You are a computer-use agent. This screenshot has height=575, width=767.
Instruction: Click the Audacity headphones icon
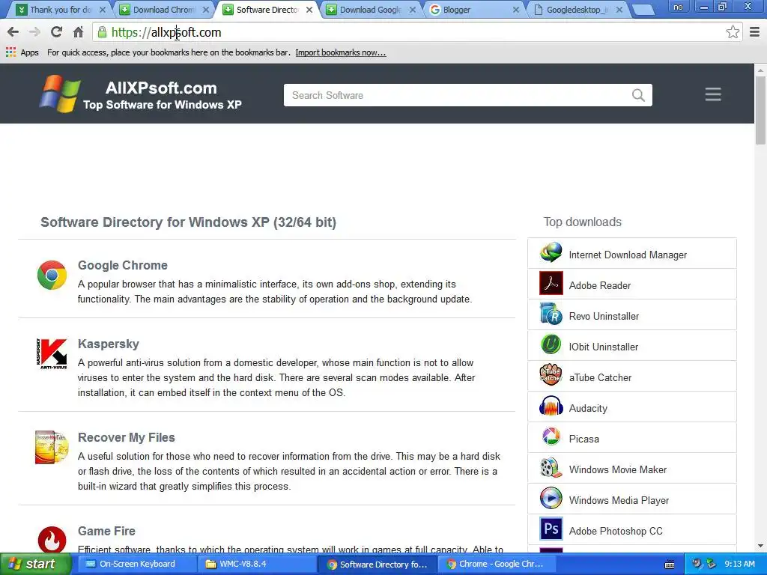tap(551, 407)
